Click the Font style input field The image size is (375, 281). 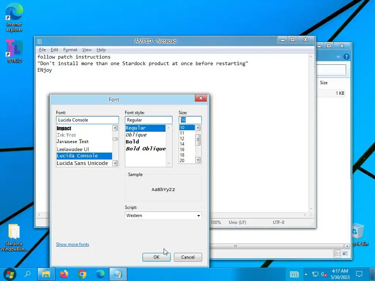pyautogui.click(x=149, y=120)
